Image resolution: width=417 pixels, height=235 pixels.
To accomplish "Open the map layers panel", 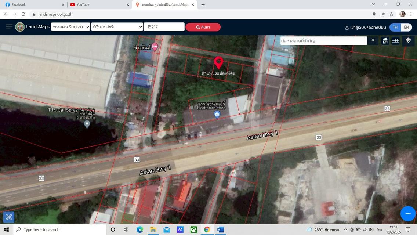I will pyautogui.click(x=408, y=40).
